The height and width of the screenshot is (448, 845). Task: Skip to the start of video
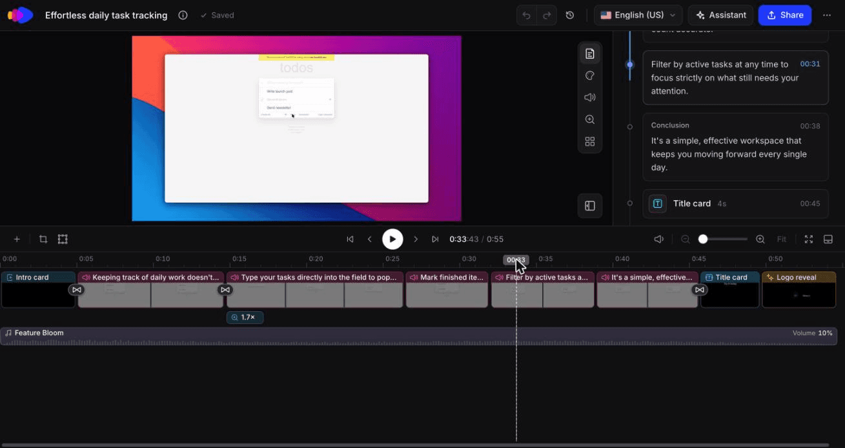pos(350,239)
